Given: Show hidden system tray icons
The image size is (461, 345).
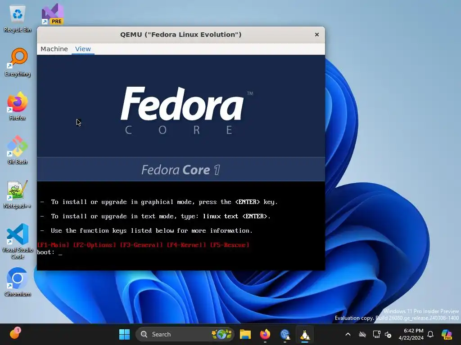Looking at the screenshot, I should pyautogui.click(x=348, y=334).
